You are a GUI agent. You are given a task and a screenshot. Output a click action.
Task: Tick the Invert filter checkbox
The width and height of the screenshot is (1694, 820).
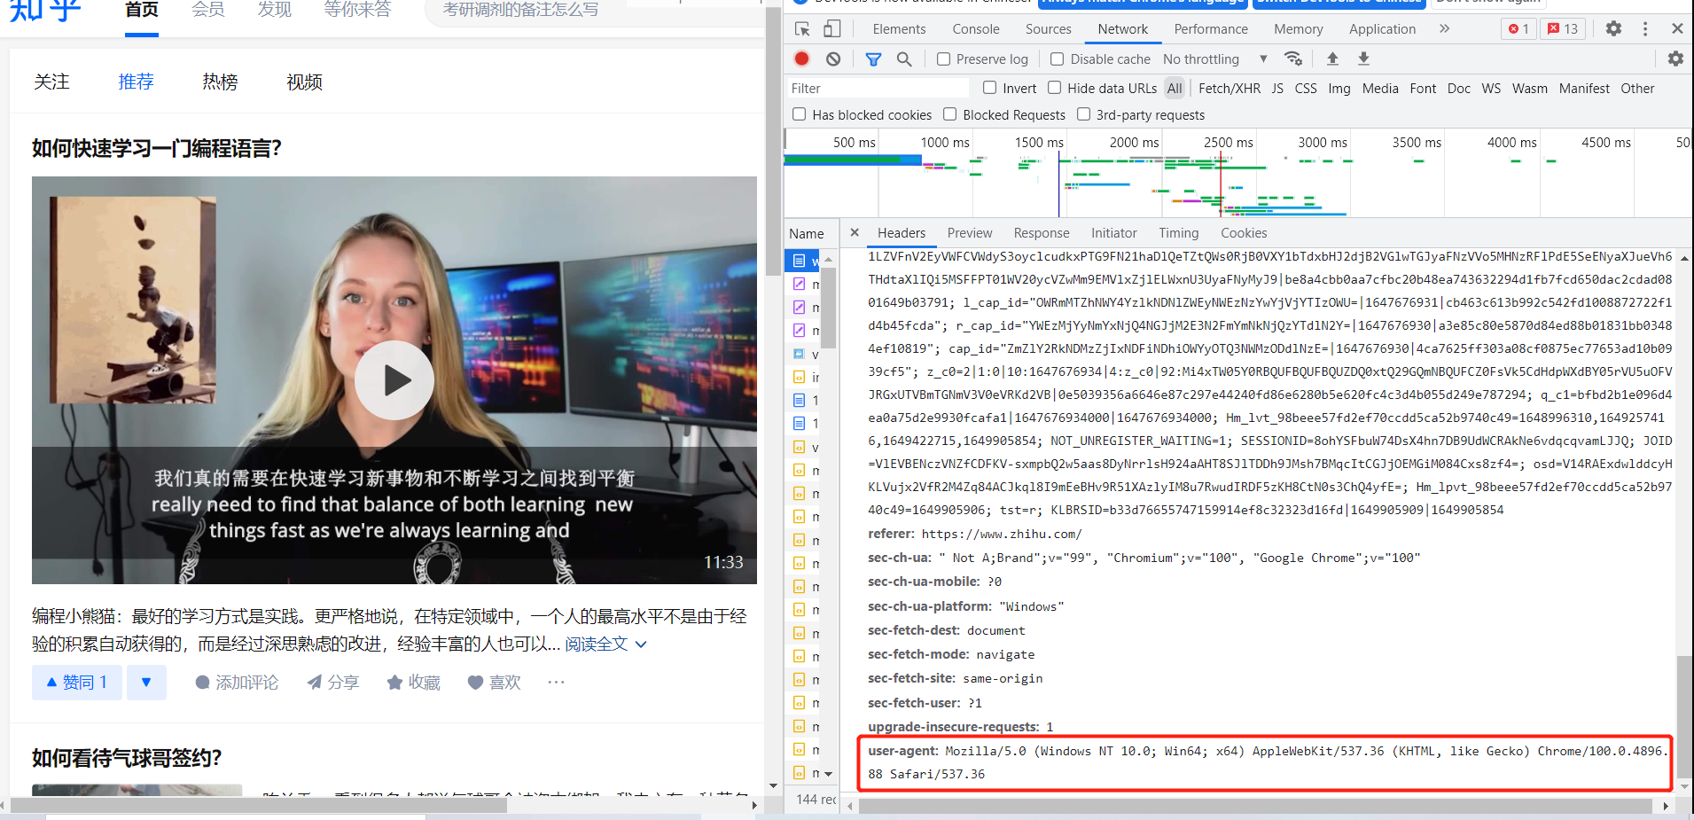tap(989, 88)
